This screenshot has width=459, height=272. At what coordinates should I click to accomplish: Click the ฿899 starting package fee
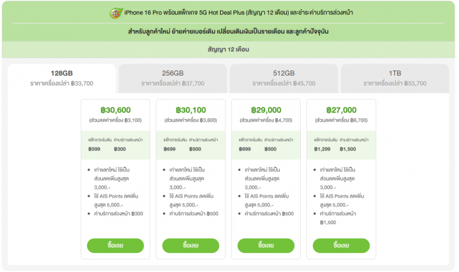(x=245, y=149)
